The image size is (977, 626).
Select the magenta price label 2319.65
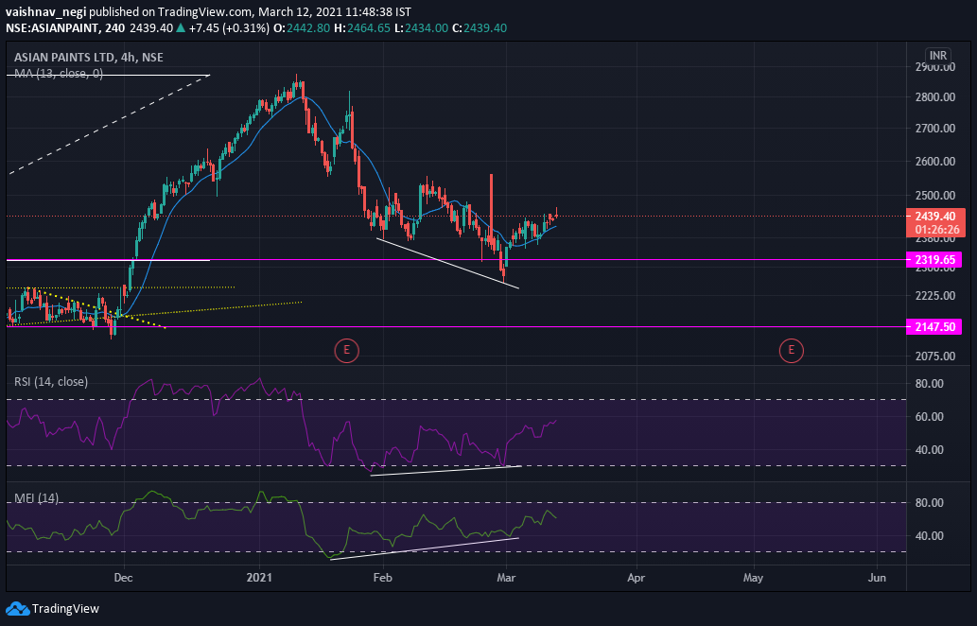934,259
